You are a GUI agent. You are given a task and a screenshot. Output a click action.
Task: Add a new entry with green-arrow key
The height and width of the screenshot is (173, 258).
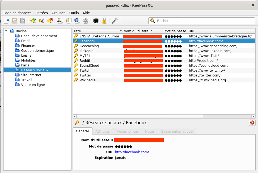[33, 21]
